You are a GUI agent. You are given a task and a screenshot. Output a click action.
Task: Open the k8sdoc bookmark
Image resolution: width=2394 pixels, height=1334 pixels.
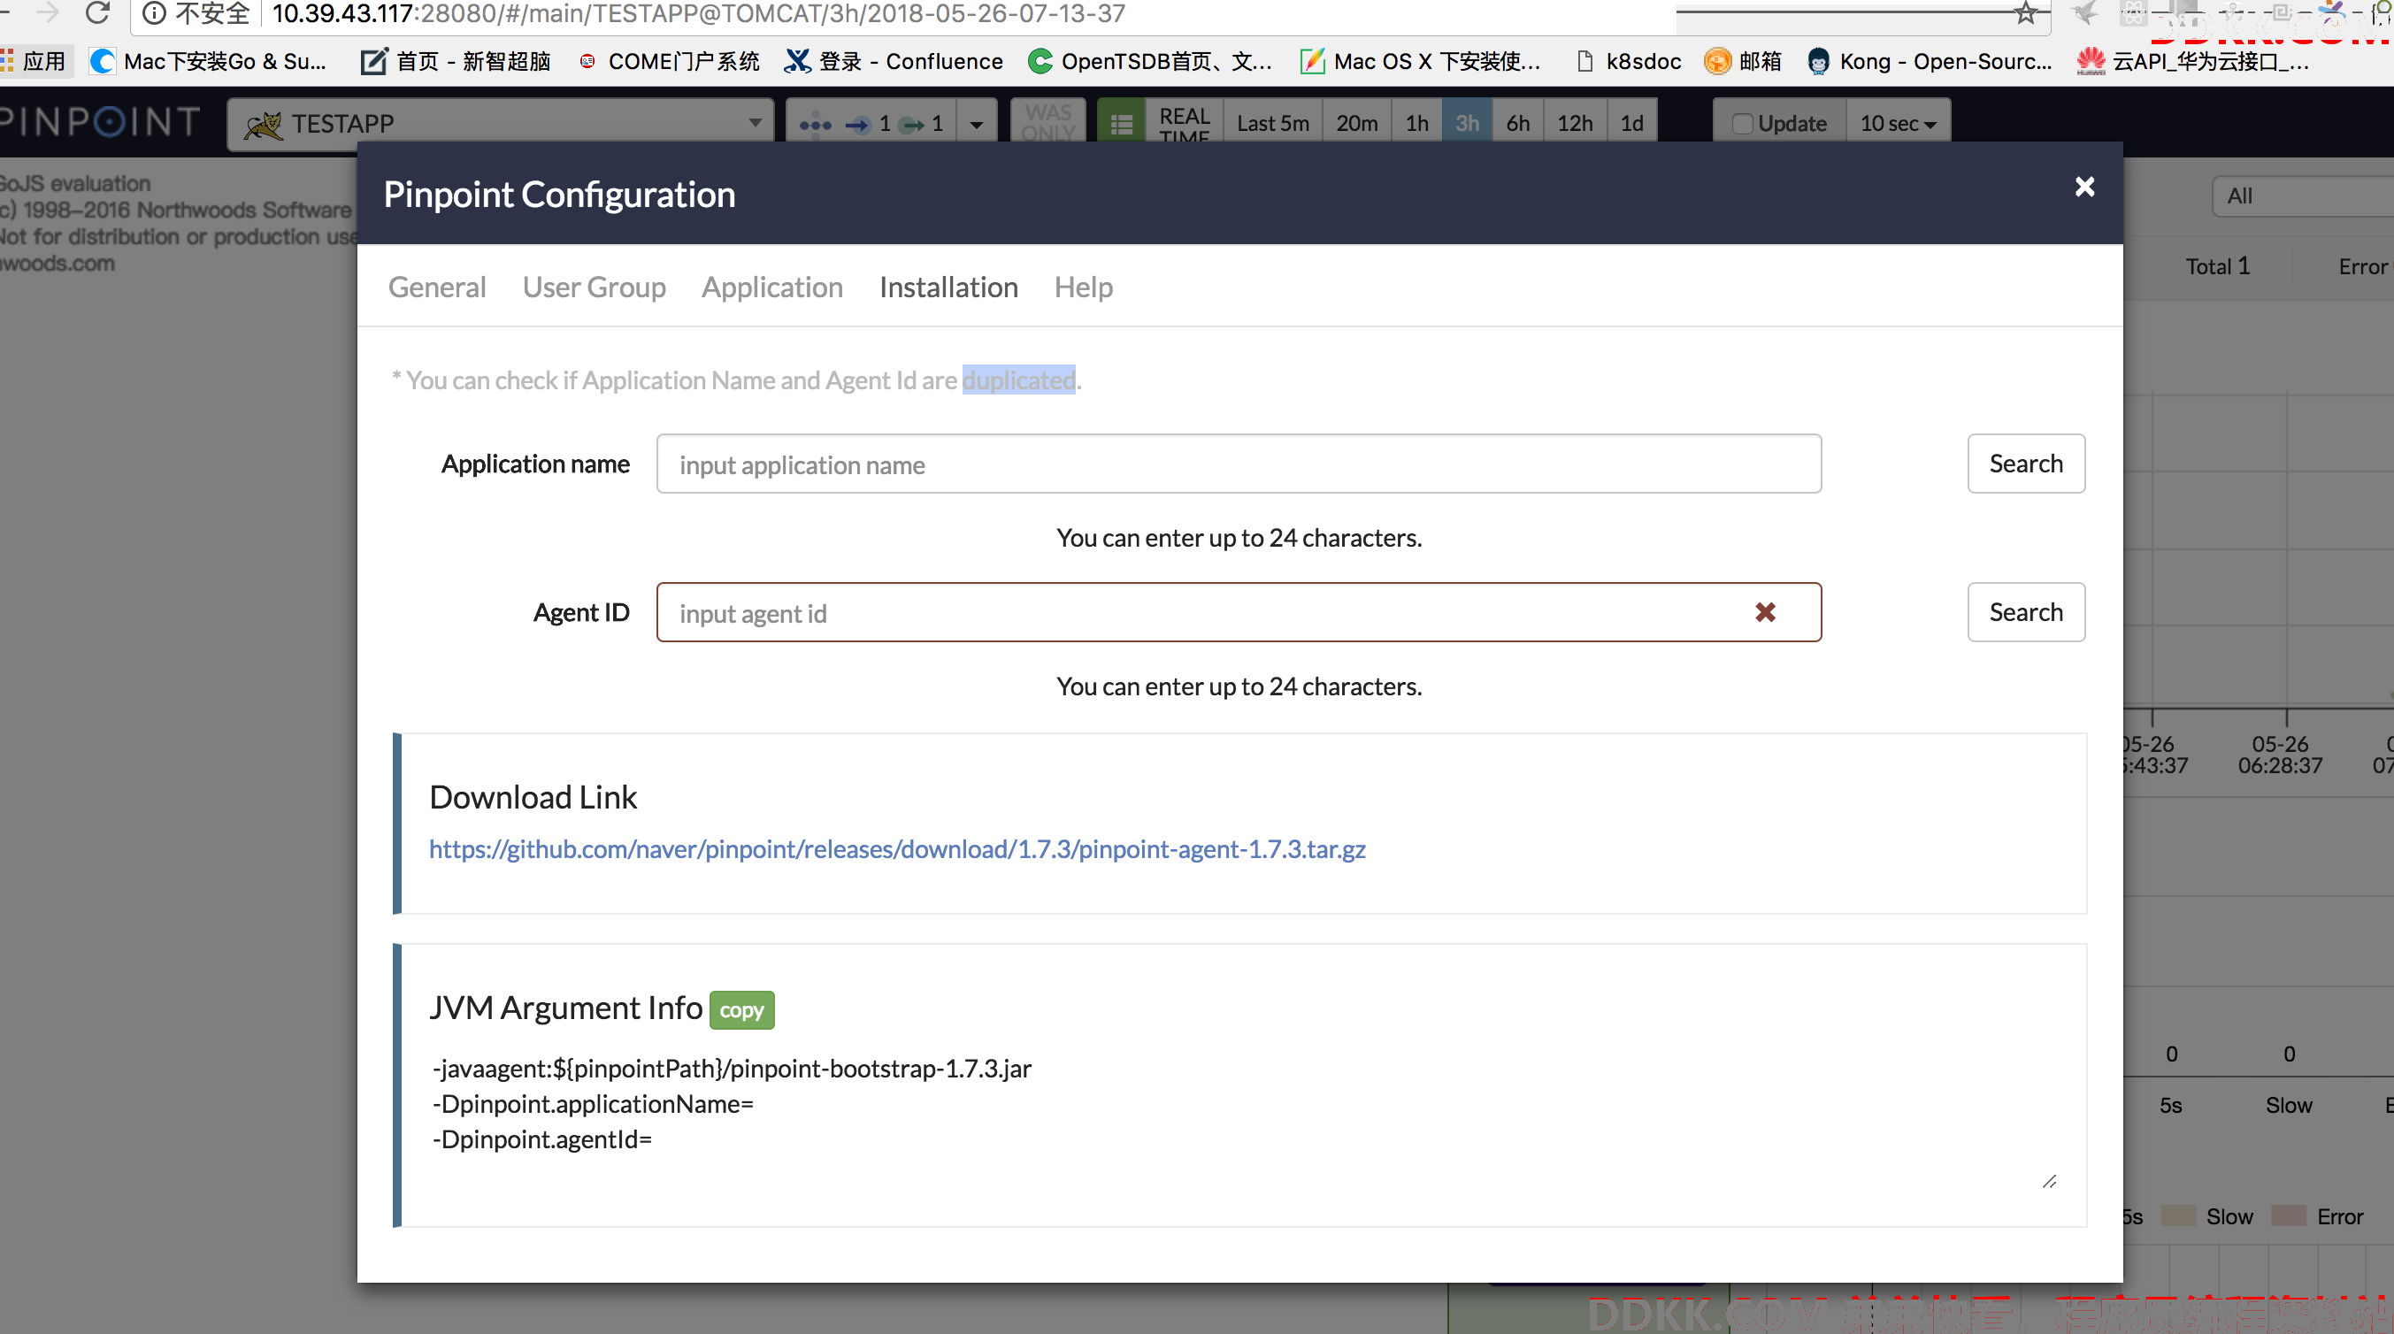[x=1629, y=61]
